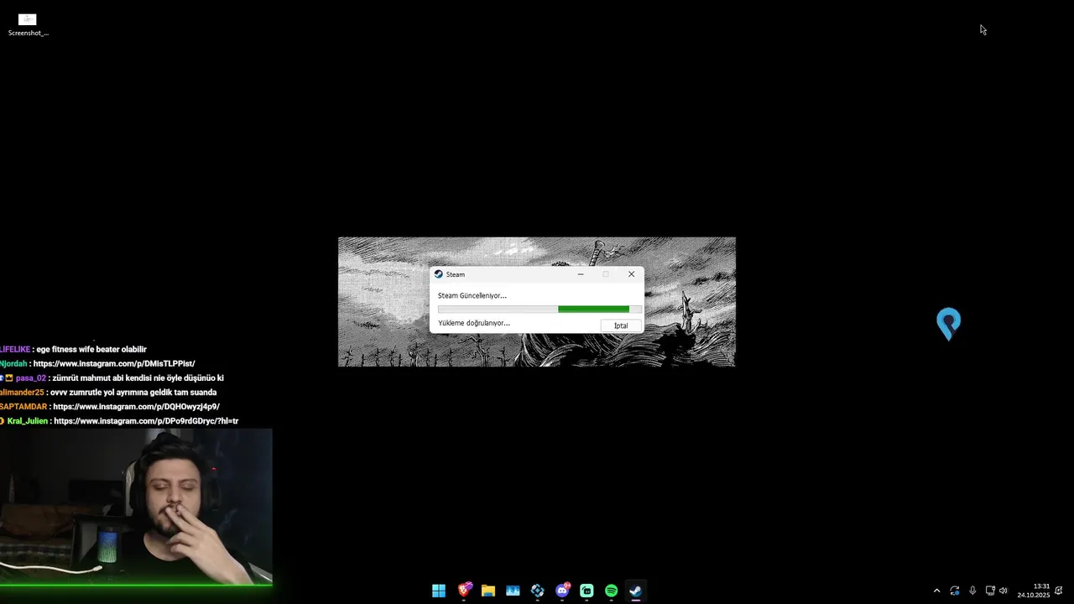The height and width of the screenshot is (604, 1074).
Task: Open Kral_Julien's Instagram link in chat
Action: 146,421
